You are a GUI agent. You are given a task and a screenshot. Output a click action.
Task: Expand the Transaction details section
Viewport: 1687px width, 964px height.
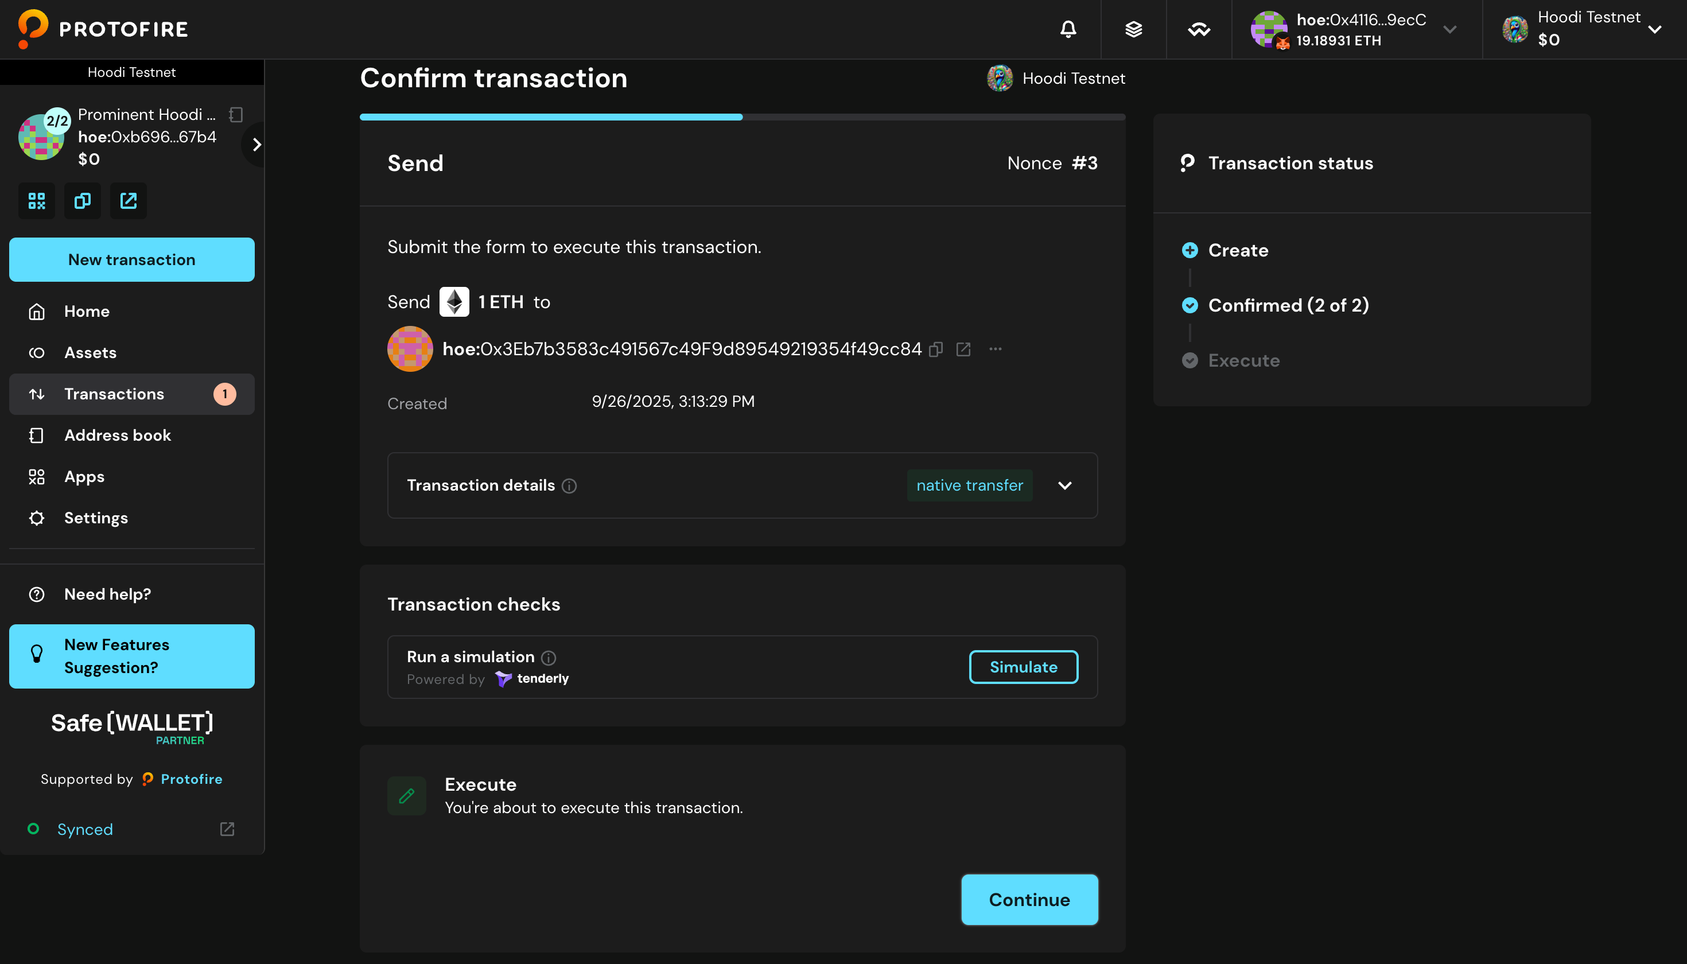1064,485
